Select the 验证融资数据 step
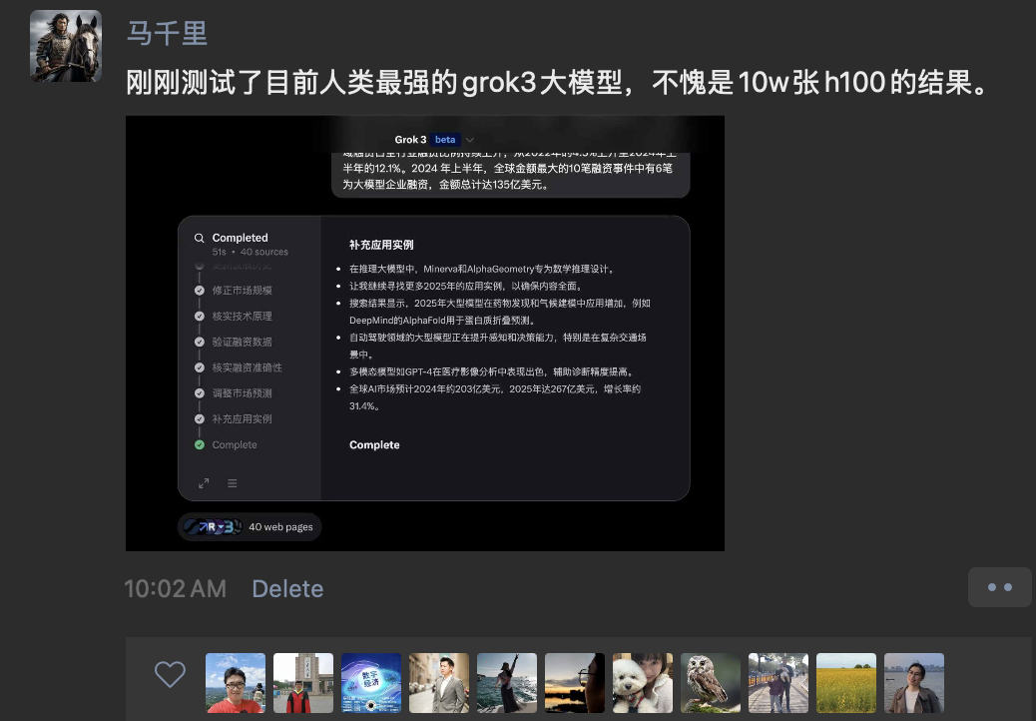 (x=242, y=342)
